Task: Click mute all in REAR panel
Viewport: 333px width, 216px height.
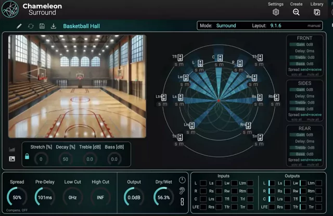Action: [313, 165]
